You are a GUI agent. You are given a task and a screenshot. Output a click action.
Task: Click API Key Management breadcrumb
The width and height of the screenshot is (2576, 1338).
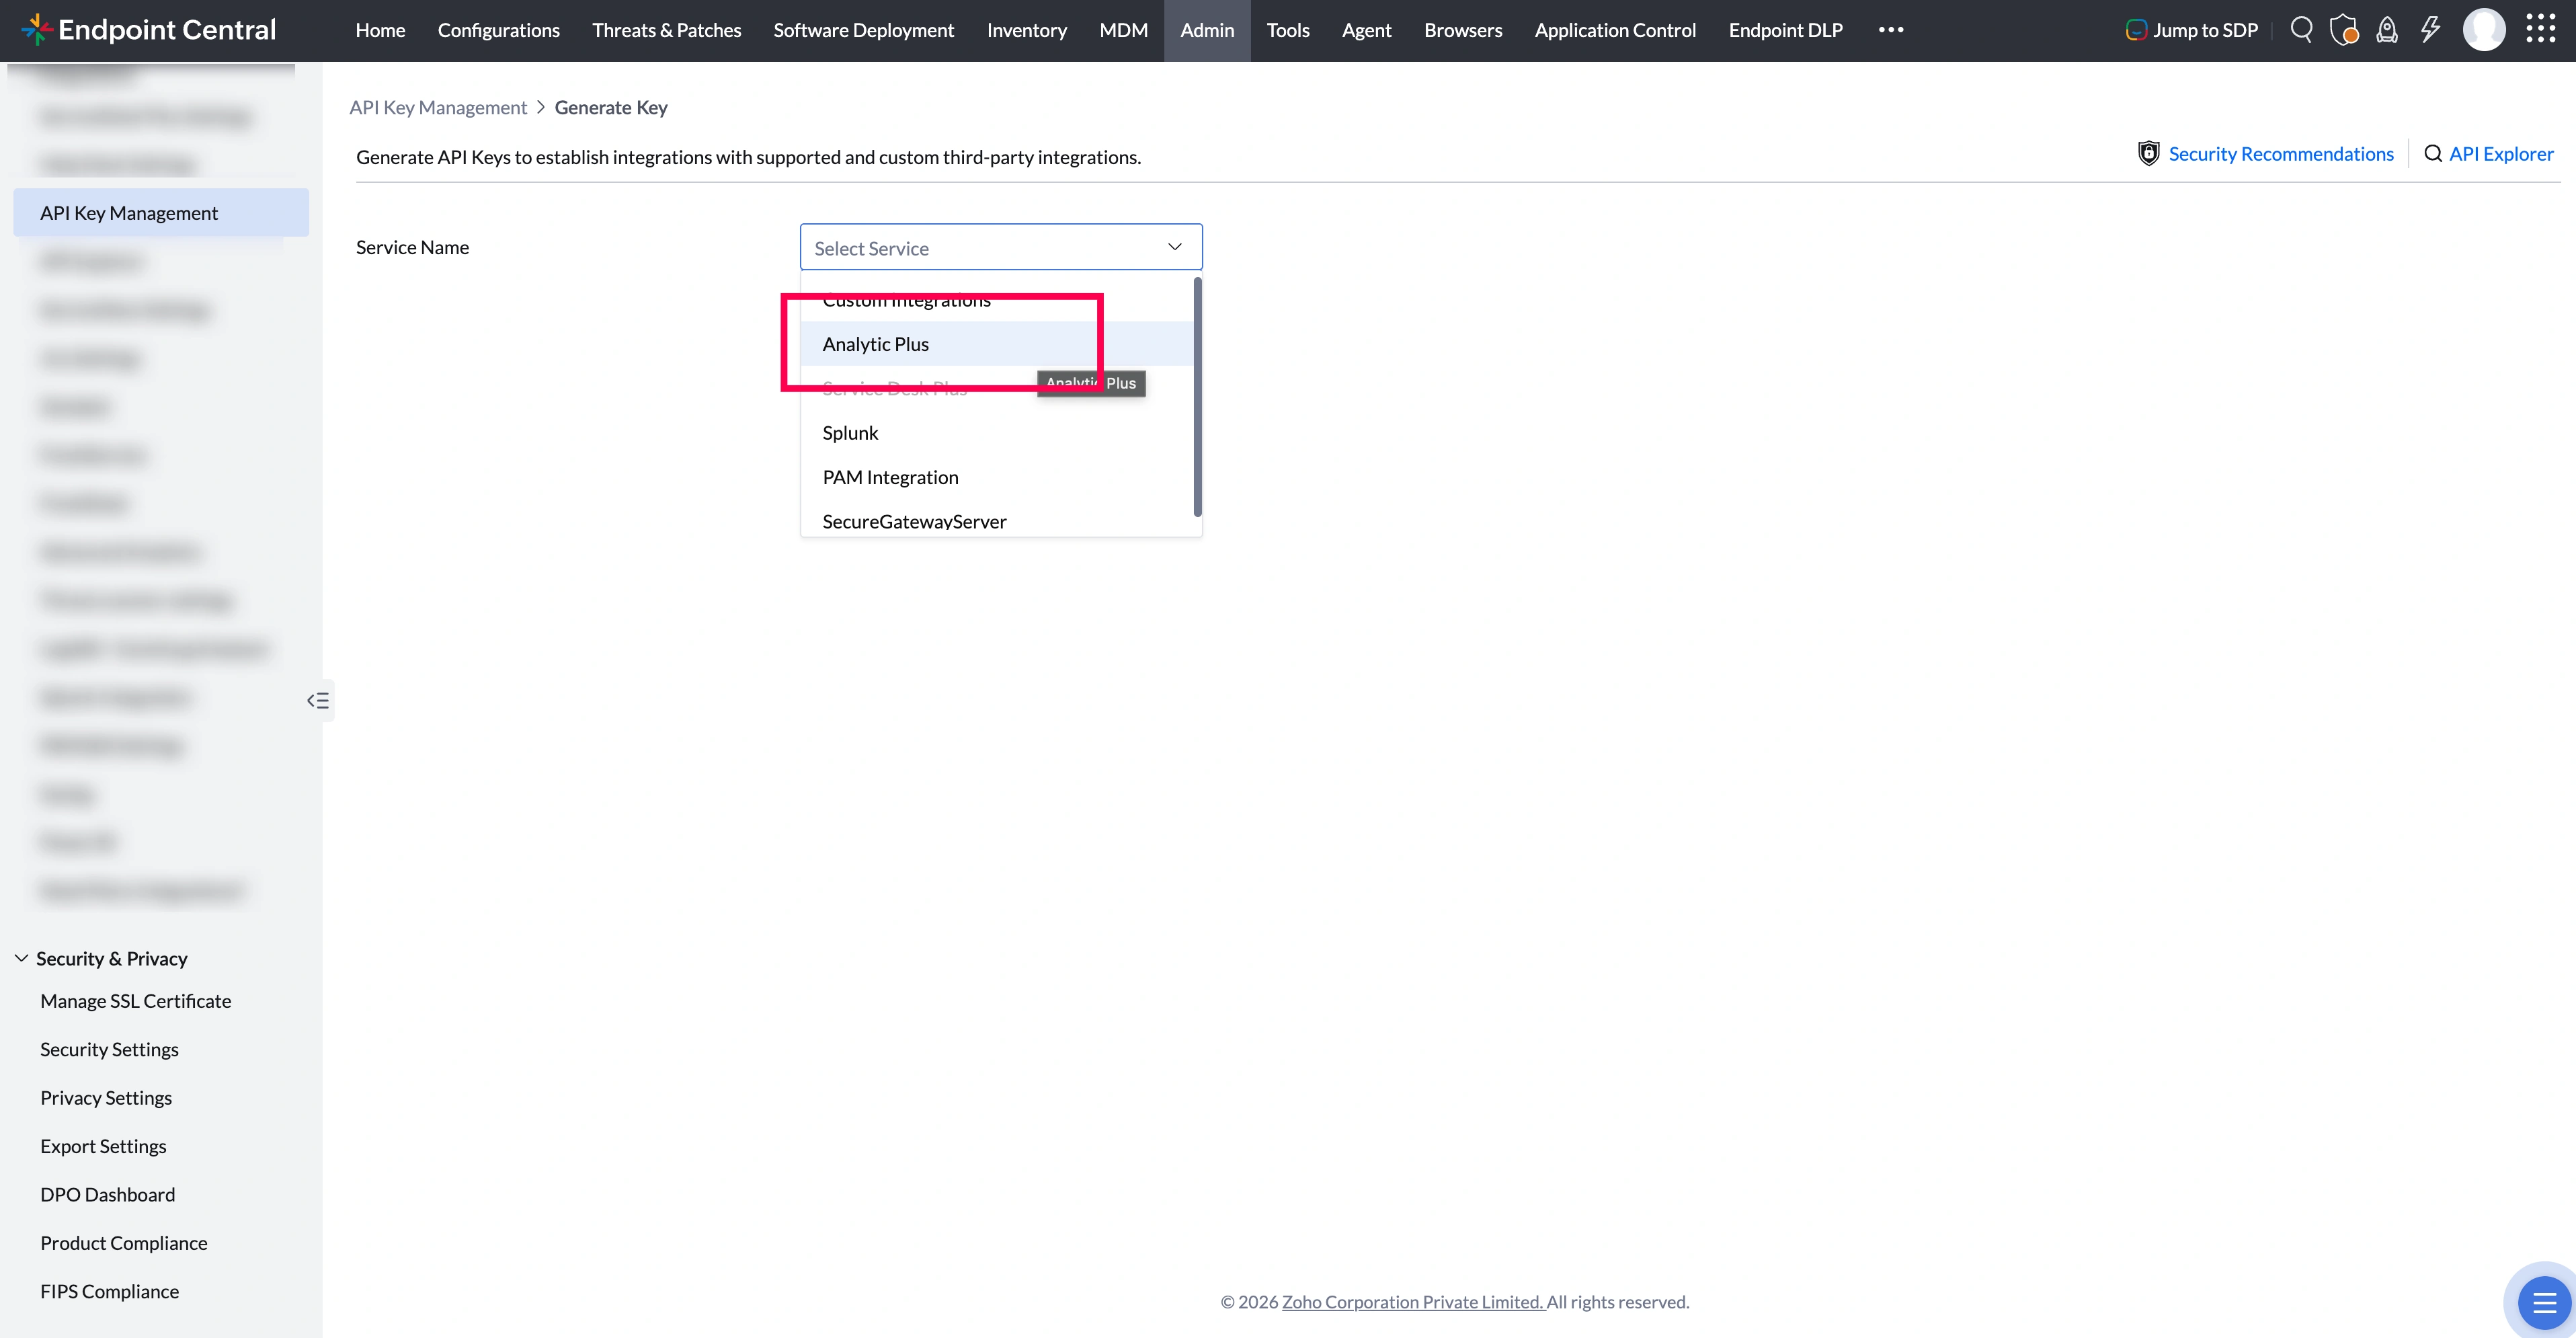438,107
